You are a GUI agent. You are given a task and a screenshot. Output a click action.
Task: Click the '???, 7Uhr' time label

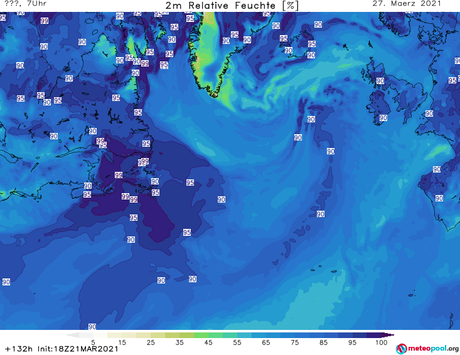[26, 4]
